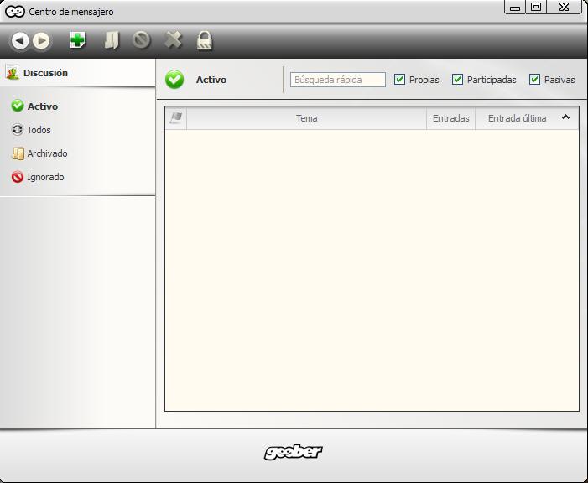Open the Discusión section header
The width and height of the screenshot is (588, 483).
pos(78,73)
